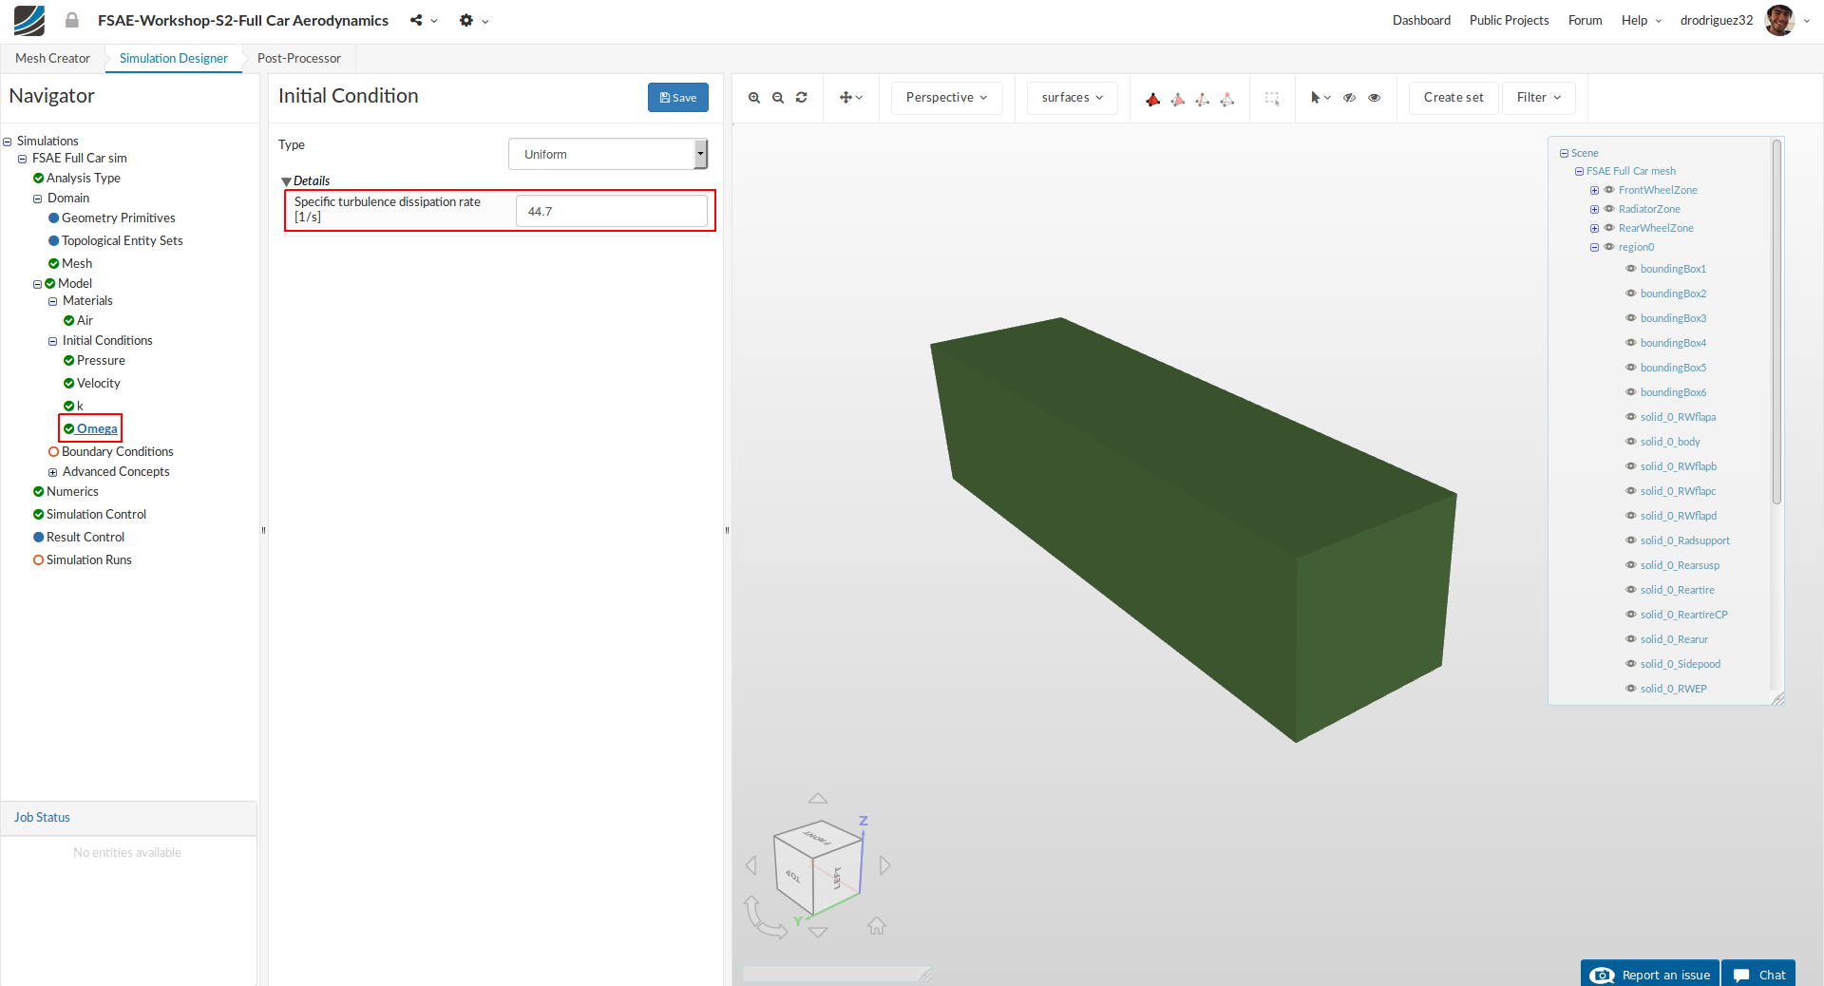Open the Mesh Creator tab

[x=52, y=58]
